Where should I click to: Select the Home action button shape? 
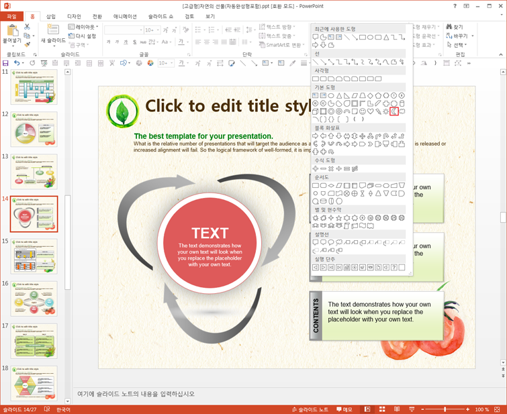(x=347, y=267)
